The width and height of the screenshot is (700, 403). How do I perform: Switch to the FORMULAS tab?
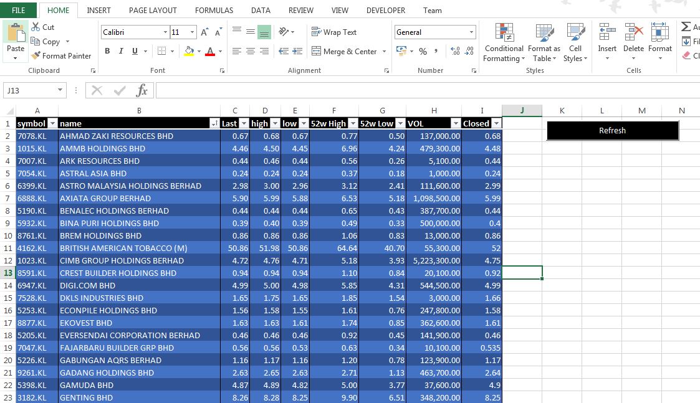214,10
